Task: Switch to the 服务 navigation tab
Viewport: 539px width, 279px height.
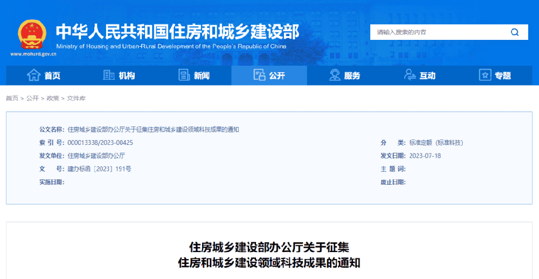Action: pos(352,76)
